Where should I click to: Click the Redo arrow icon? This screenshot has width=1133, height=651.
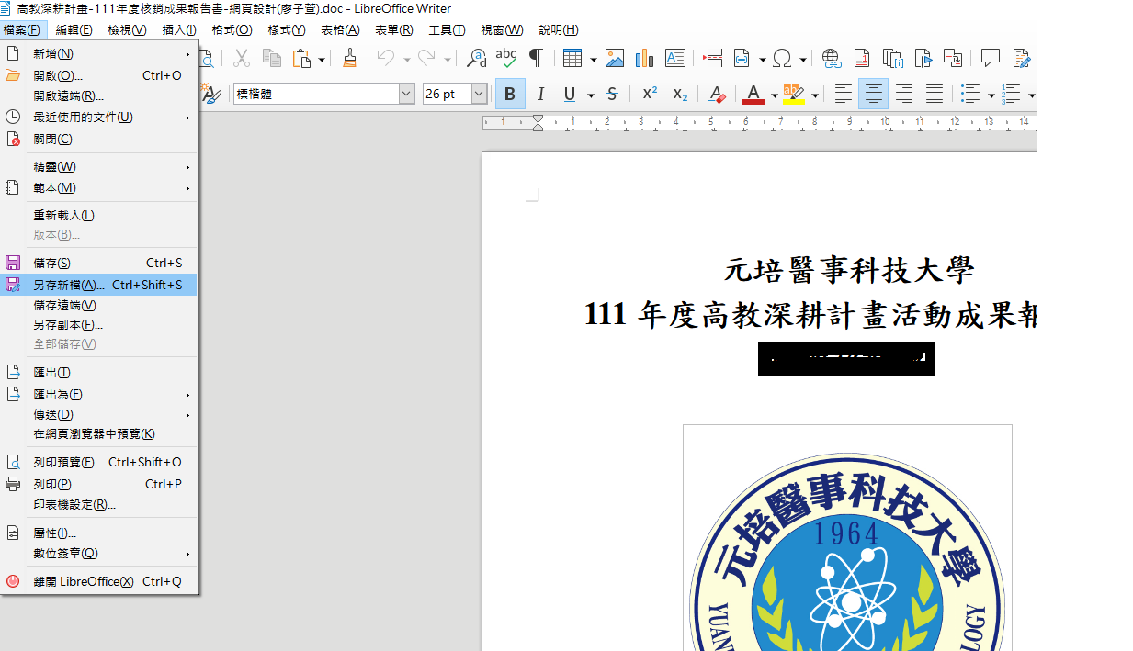pyautogui.click(x=426, y=59)
